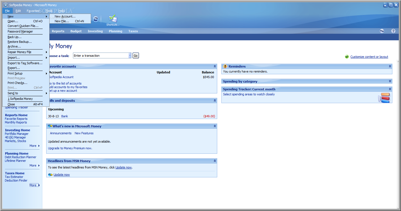Viewport: 401px width, 211px height.
Task: Open the Favorites menu
Action: pyautogui.click(x=33, y=11)
